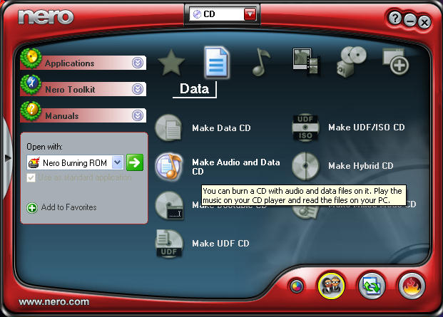Click the Make Data CD disc icon
Screen dimensions: 443x317
tap(169, 128)
